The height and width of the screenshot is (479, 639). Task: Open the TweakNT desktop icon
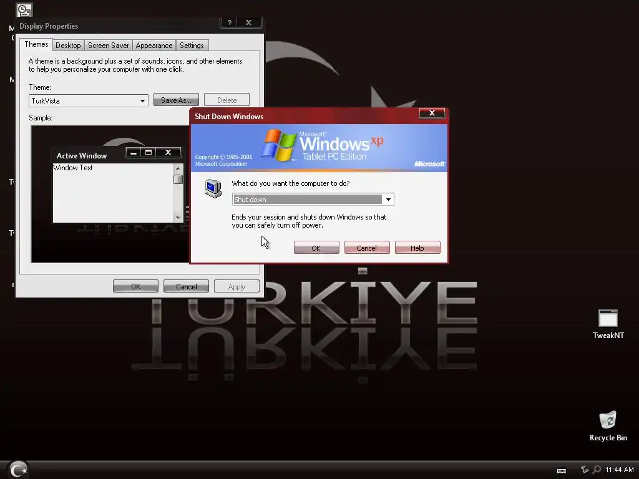tap(608, 324)
